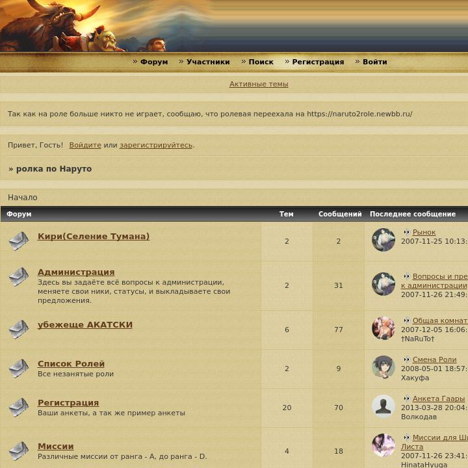Follow the зарегистрируйтесь link in the greeting
The width and height of the screenshot is (468, 468).
[x=156, y=145]
